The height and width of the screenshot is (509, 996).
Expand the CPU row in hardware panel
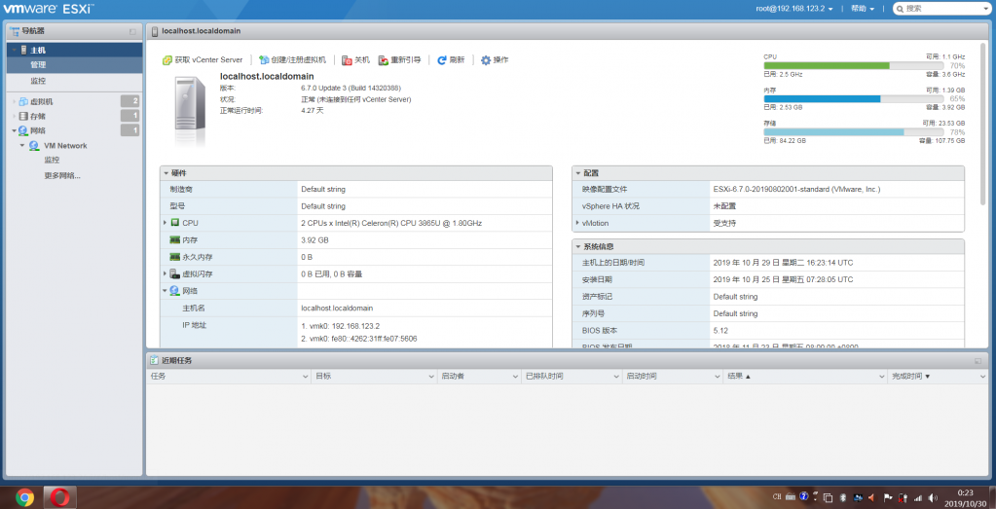166,223
